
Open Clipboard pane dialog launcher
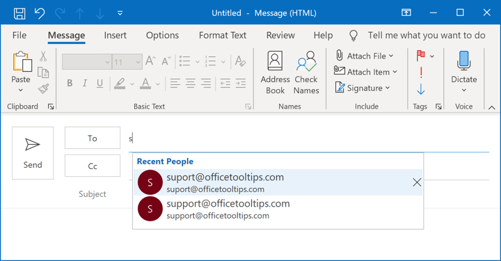[x=51, y=106]
